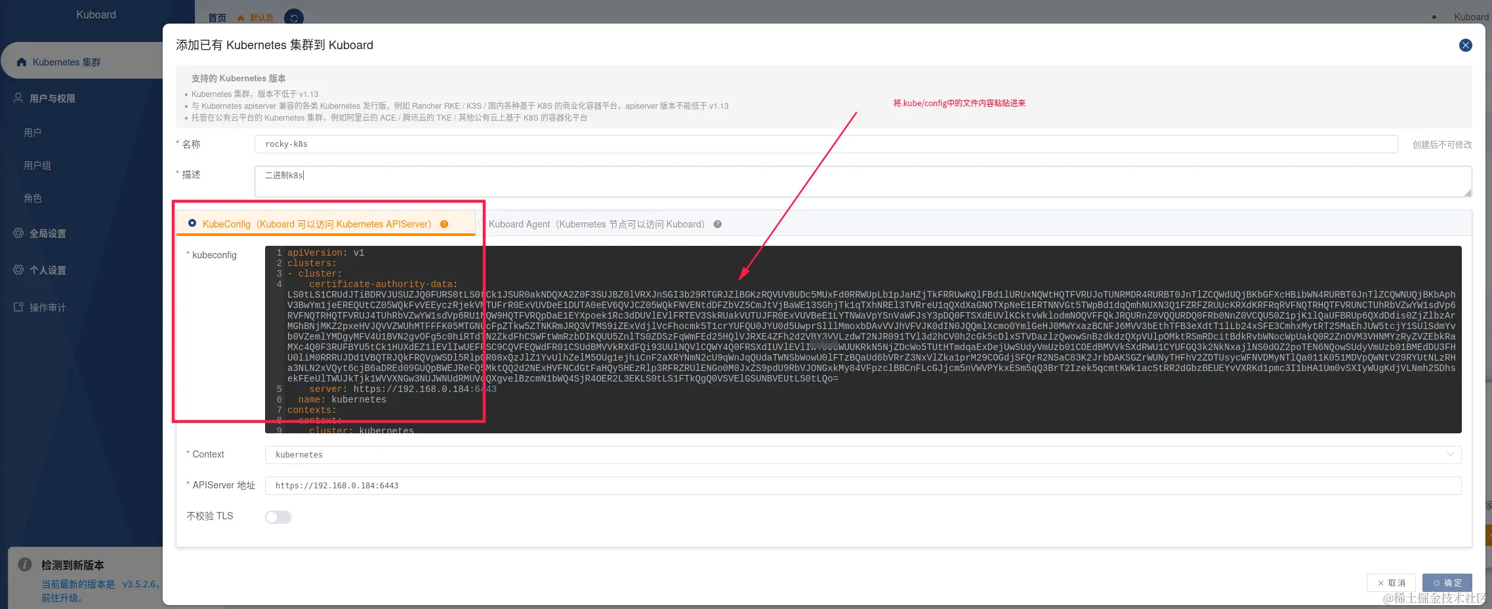The image size is (1492, 609).
Task: Focus the 描述 text area
Action: pos(863,182)
